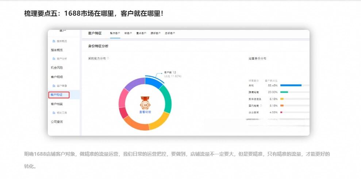Click the 跨境电商 row label

(x=253, y=92)
